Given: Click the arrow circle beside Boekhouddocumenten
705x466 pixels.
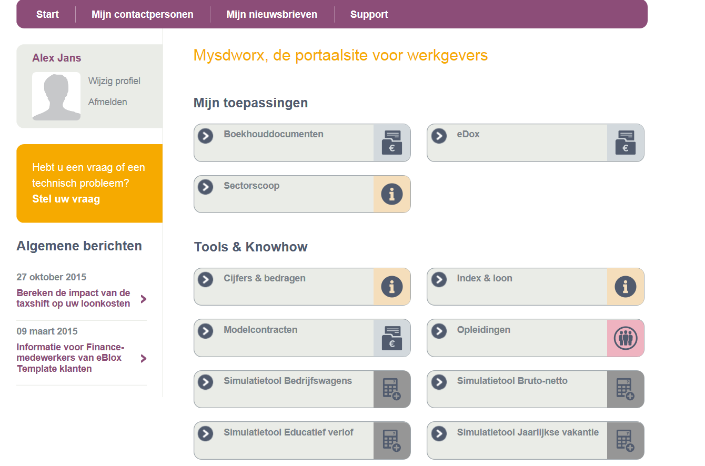Looking at the screenshot, I should click(x=205, y=136).
